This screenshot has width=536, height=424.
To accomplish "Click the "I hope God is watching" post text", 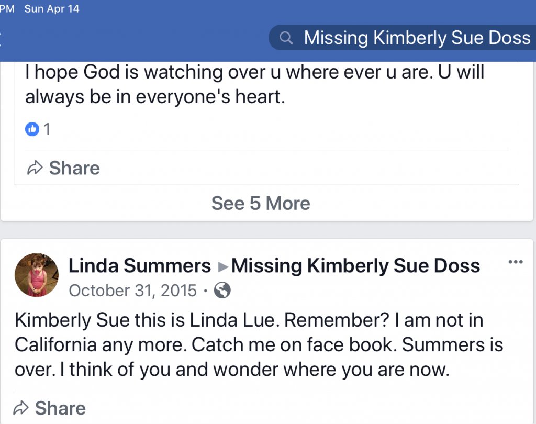I will pyautogui.click(x=254, y=84).
